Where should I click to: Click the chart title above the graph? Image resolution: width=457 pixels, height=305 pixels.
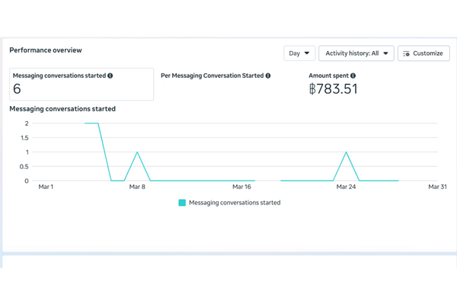tap(62, 109)
